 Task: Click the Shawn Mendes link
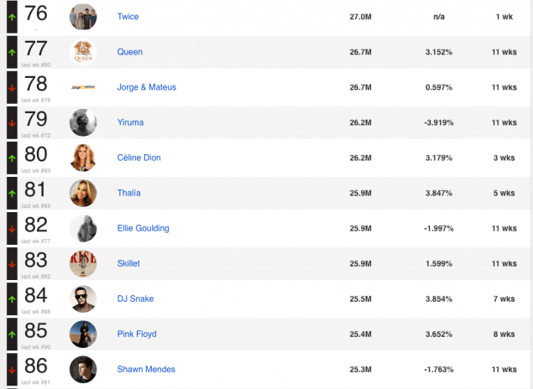tap(145, 369)
